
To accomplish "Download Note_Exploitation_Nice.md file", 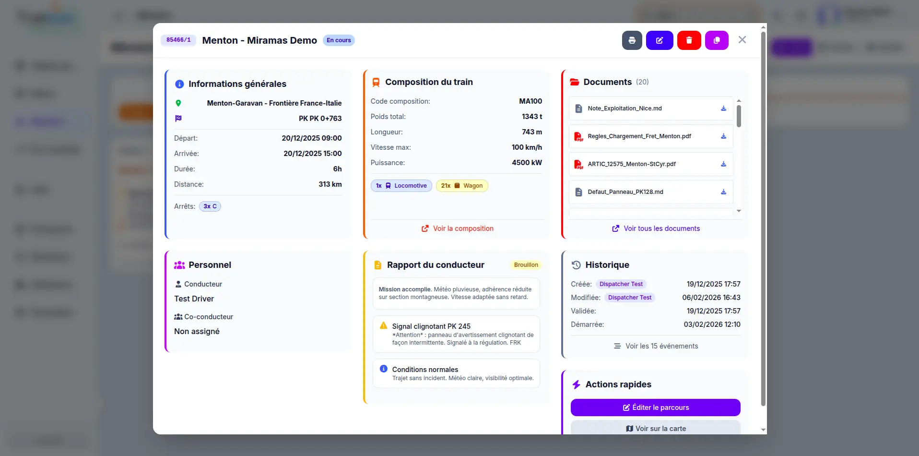I will [x=723, y=108].
